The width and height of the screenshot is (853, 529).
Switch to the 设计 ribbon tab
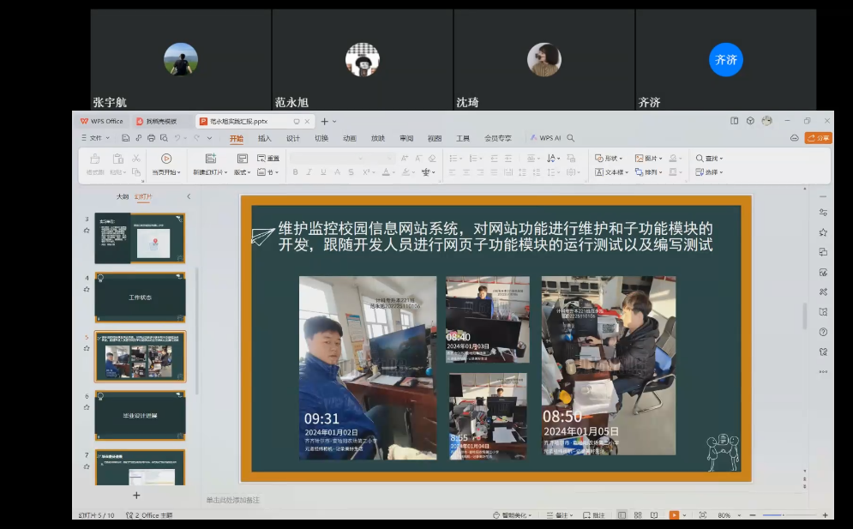coord(293,138)
